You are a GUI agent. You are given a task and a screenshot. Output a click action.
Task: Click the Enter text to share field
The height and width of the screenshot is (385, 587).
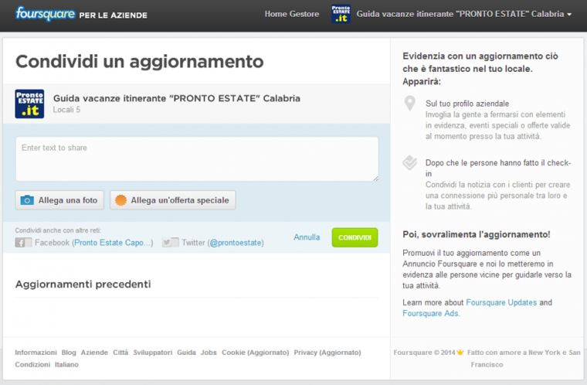197,159
